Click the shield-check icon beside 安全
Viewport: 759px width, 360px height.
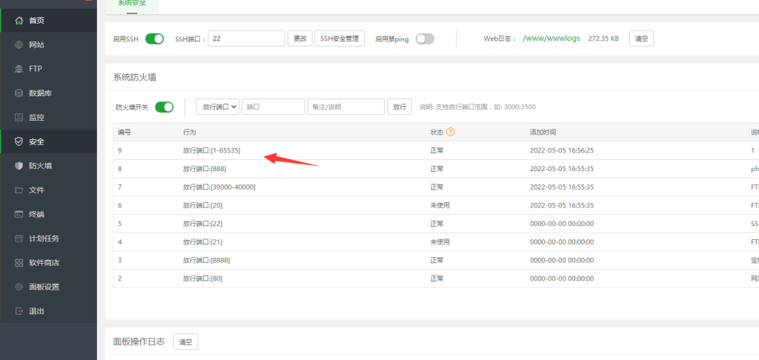(x=19, y=141)
